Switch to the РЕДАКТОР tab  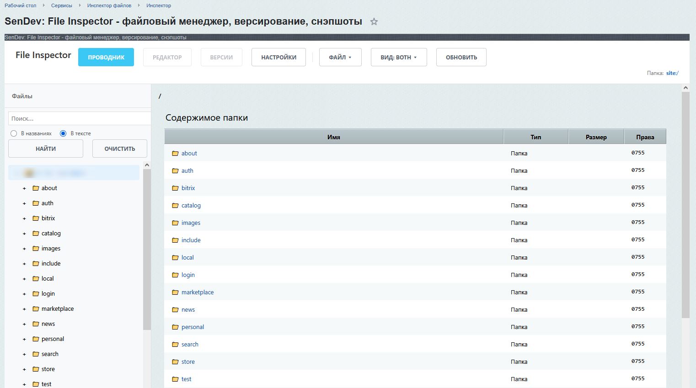[167, 57]
